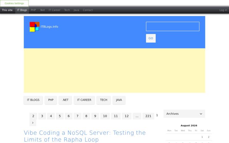Go to page 8
The height and width of the screenshot is (143, 229).
click(x=86, y=116)
